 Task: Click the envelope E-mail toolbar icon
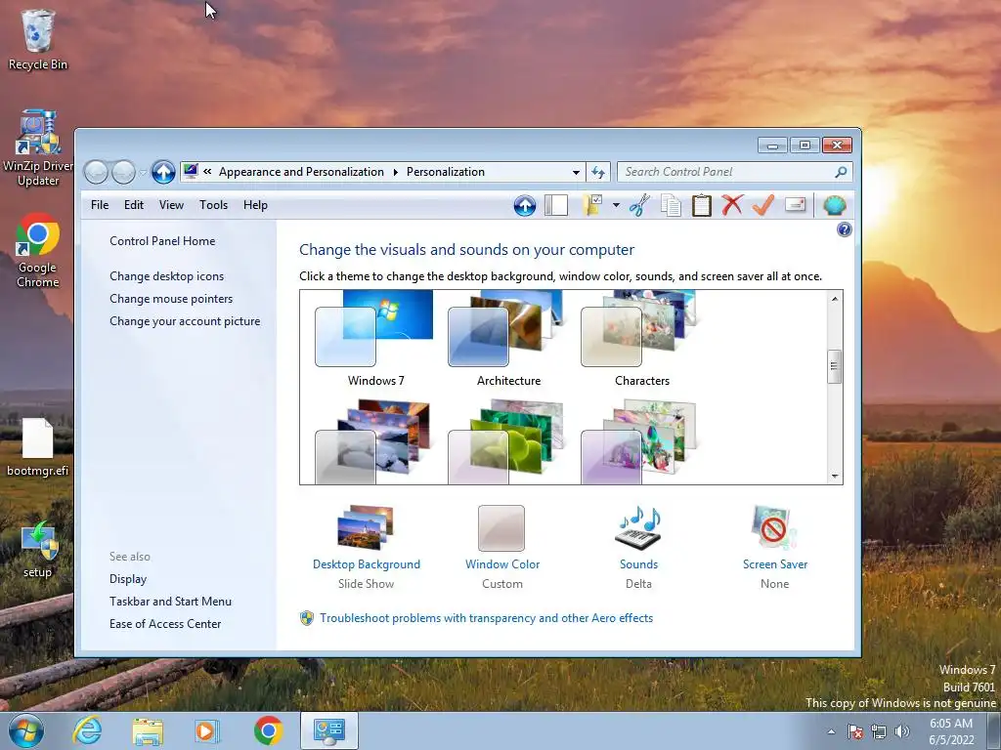tap(796, 205)
